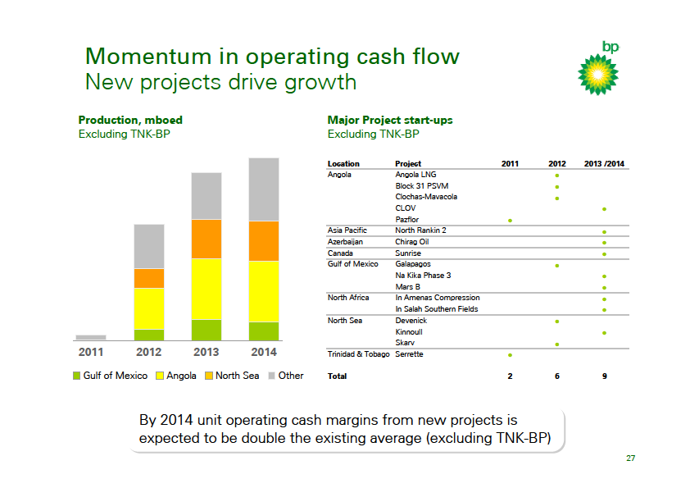Click the gray Other legend swatch

[271, 376]
